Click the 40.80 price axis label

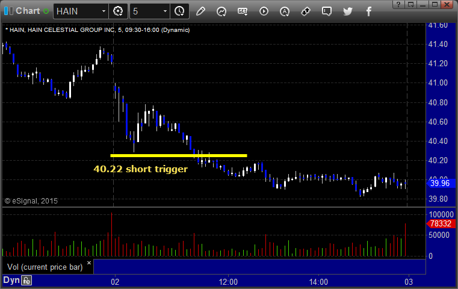coord(438,102)
